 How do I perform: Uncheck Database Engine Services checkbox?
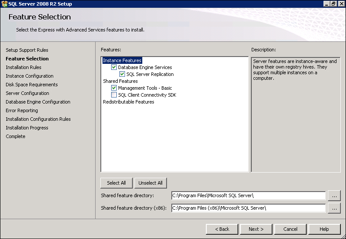(114, 67)
